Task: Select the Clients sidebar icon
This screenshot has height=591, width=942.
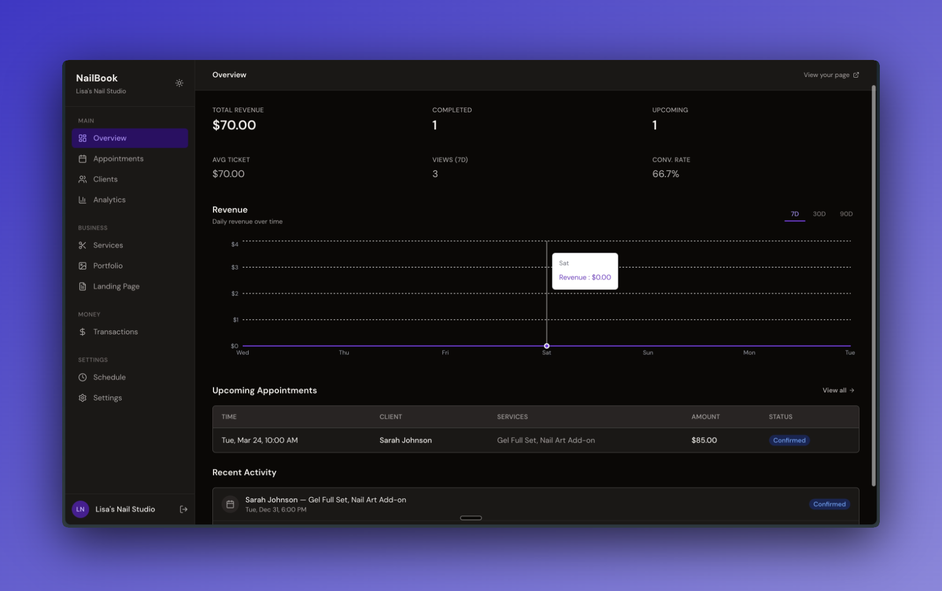Action: click(x=83, y=179)
